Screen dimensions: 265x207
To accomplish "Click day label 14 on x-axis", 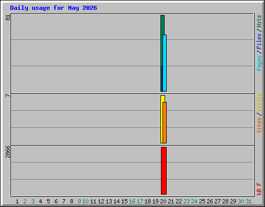I will 116,201.
